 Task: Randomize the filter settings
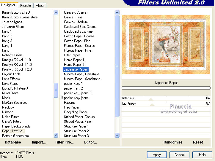click(173, 142)
